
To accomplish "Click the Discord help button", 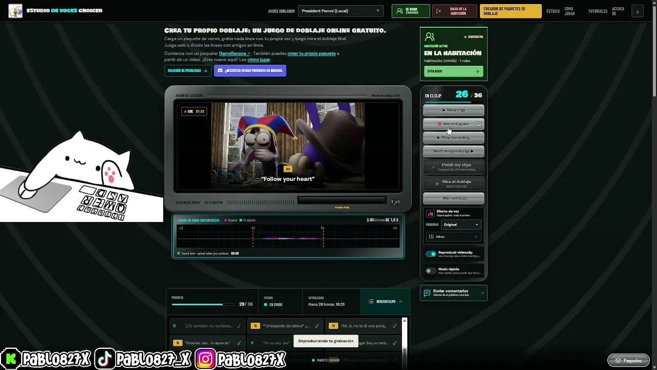I will point(250,70).
